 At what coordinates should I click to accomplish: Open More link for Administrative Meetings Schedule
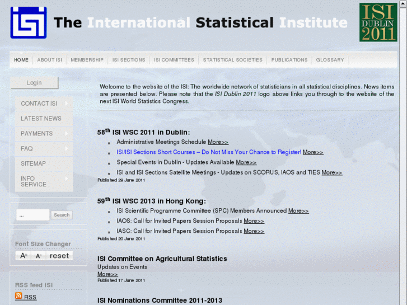(x=218, y=142)
